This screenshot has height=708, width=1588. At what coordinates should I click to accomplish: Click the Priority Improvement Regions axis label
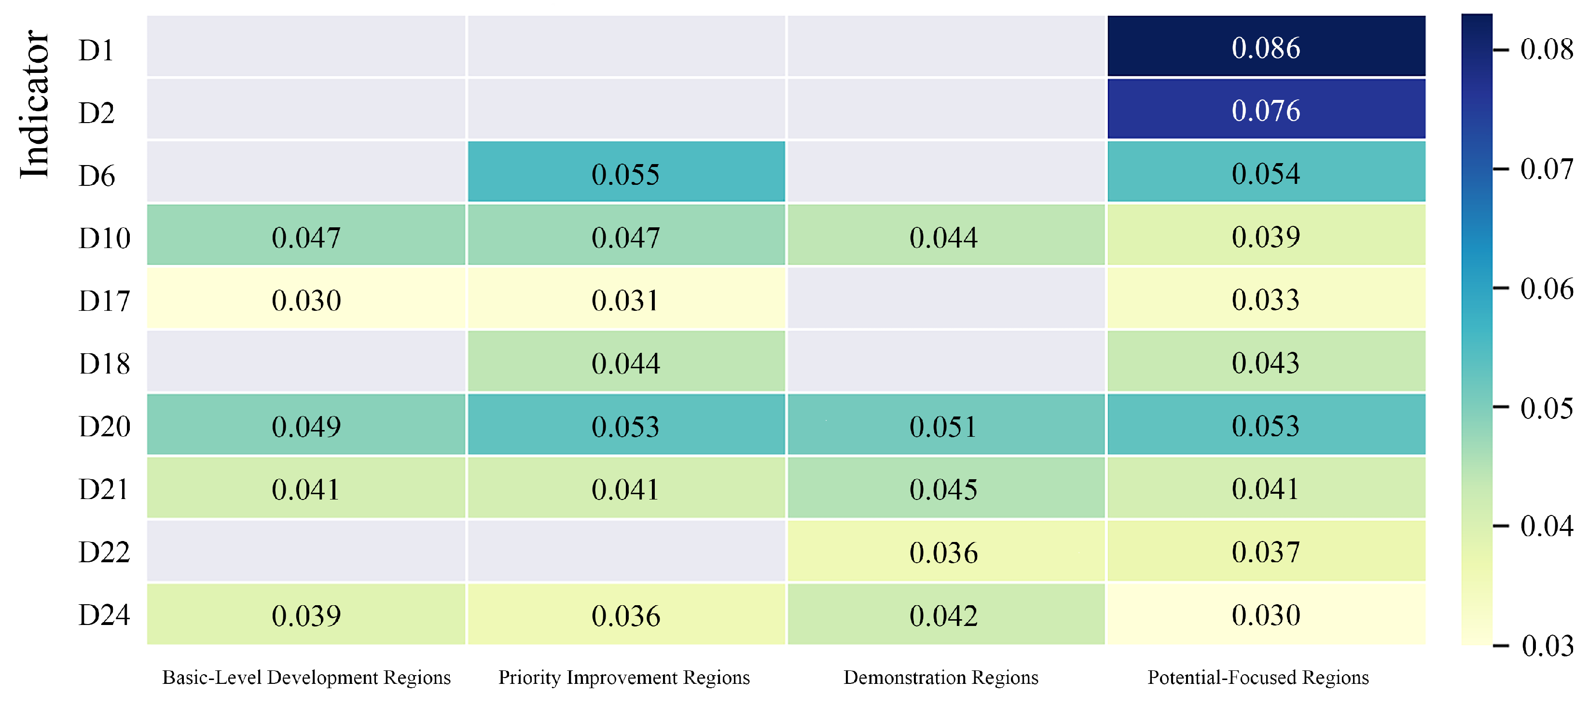point(624,677)
